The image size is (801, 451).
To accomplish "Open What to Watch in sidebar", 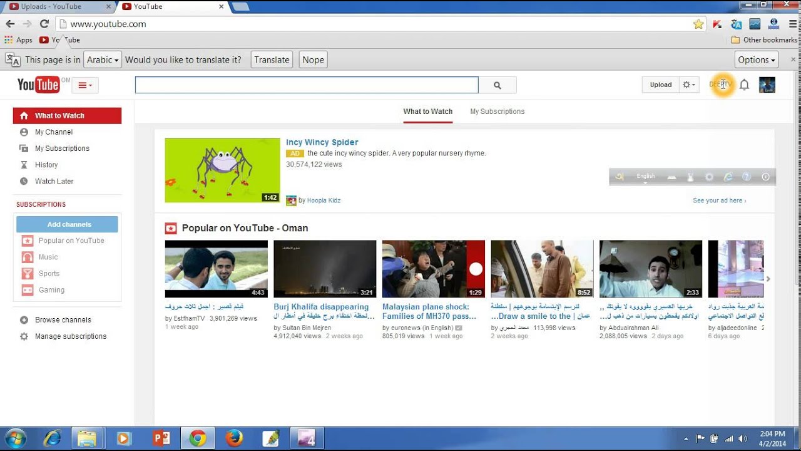I will 67,115.
